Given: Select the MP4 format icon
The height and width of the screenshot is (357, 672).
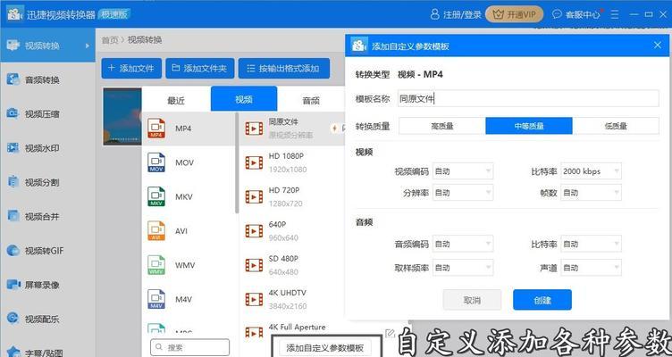Looking at the screenshot, I should coord(156,129).
